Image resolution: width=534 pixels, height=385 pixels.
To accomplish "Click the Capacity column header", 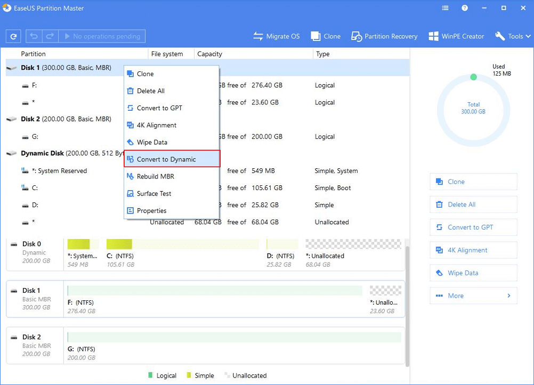I will click(209, 54).
